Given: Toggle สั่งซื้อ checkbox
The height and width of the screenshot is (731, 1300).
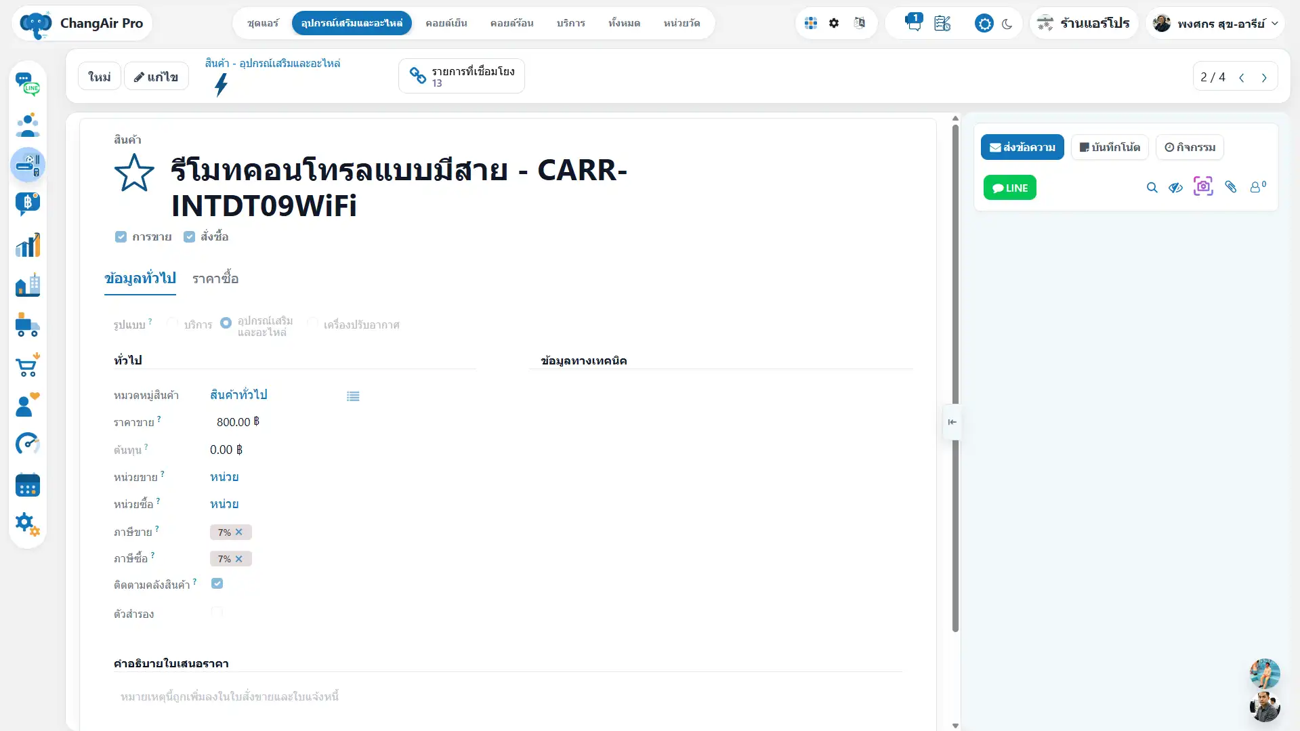Looking at the screenshot, I should (x=190, y=236).
